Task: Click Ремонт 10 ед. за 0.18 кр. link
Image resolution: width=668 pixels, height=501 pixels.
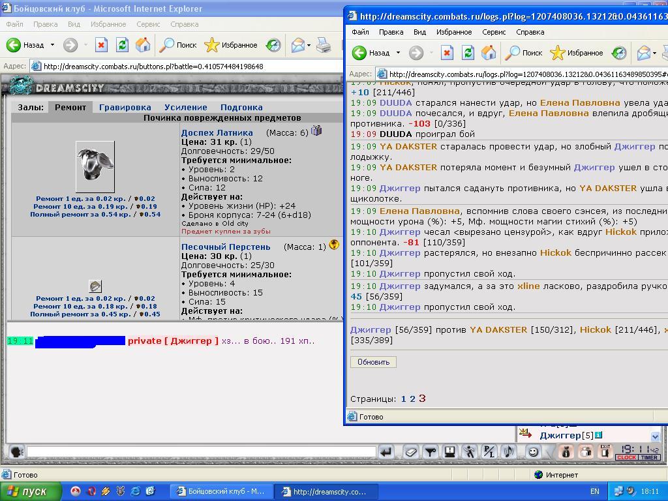Action: 95,307
